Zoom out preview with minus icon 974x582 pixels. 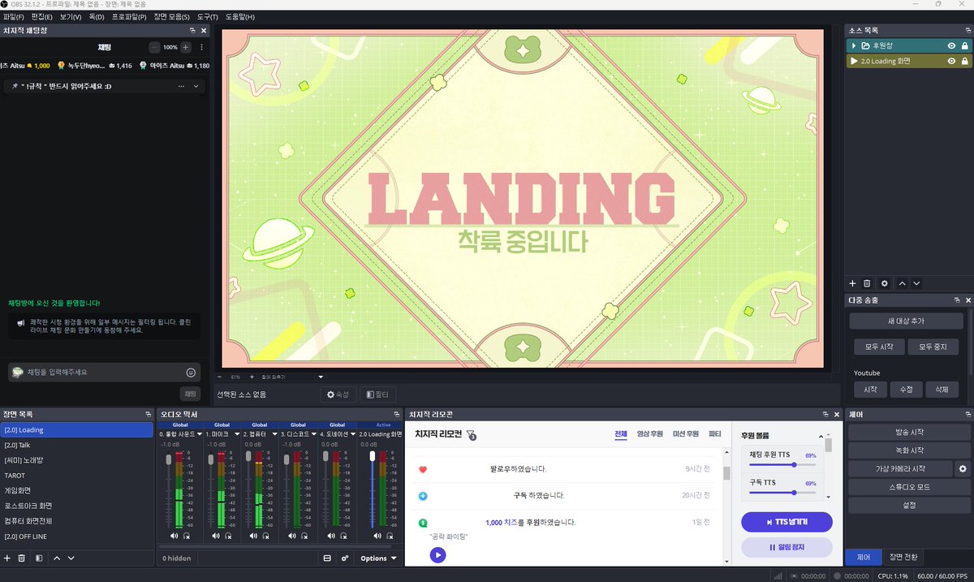tap(220, 377)
